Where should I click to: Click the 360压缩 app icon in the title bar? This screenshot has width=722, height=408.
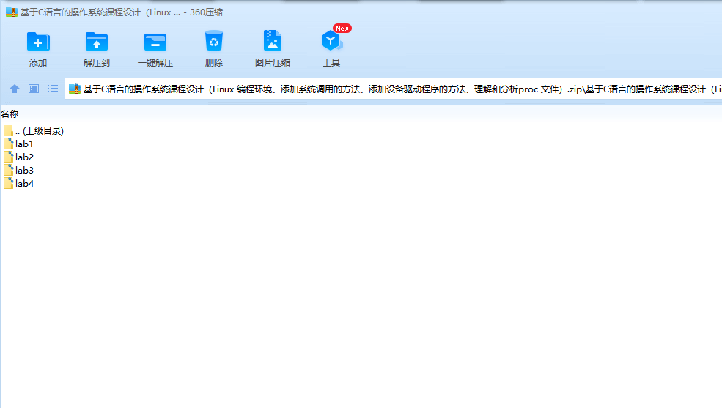point(12,12)
